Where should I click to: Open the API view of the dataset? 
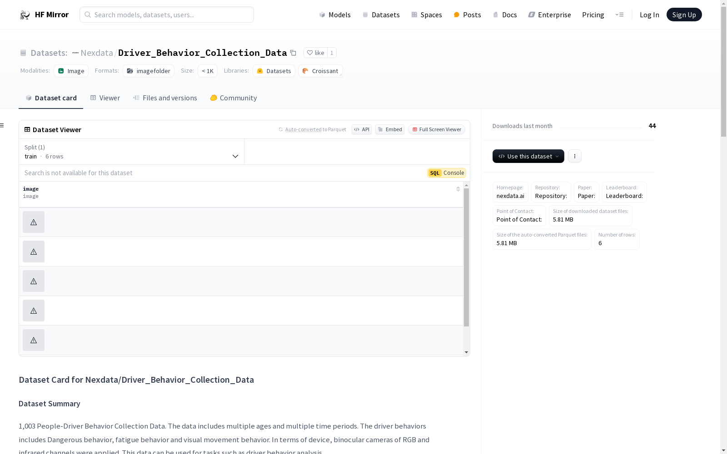click(361, 129)
